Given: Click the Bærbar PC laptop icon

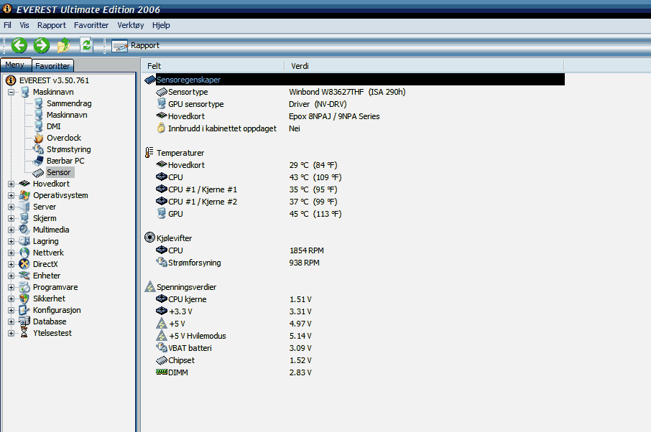Looking at the screenshot, I should coord(39,161).
